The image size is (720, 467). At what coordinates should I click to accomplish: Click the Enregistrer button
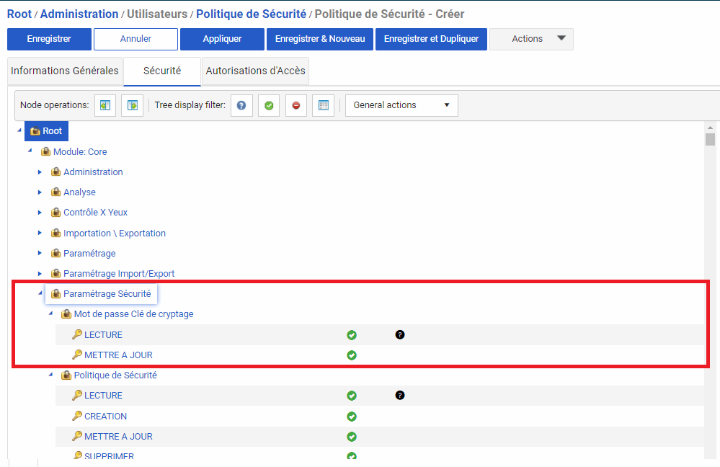(x=49, y=39)
